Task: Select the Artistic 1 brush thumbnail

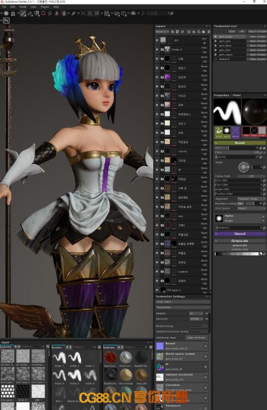Action: (x=59, y=358)
